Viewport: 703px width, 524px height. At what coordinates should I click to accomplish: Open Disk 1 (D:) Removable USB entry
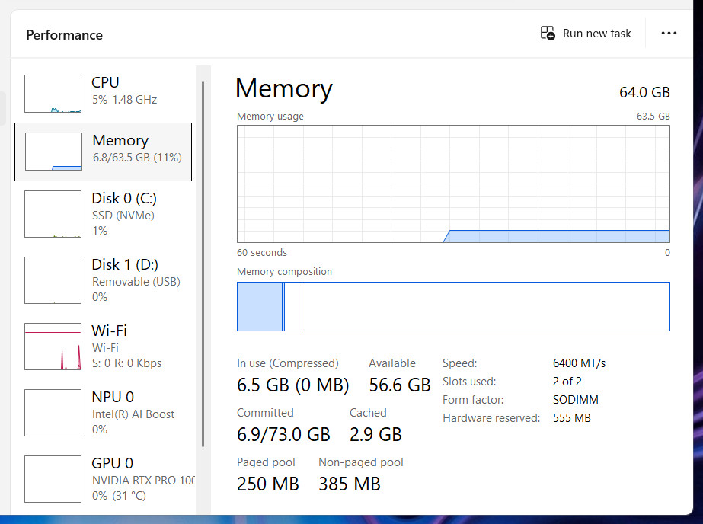(103, 280)
